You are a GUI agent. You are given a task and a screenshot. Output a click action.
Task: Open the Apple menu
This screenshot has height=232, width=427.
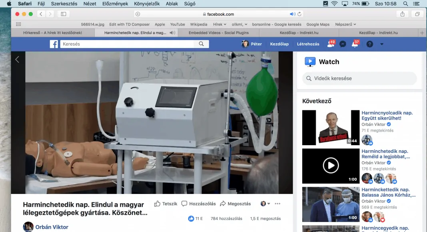click(9, 4)
